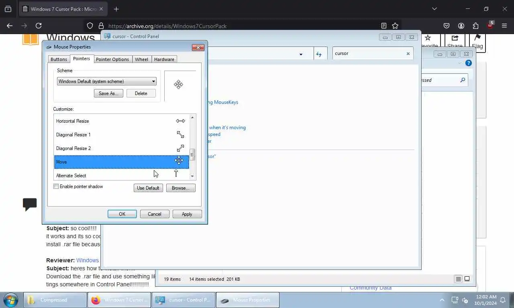Viewport: 514px width, 308px height.
Task: Open a new Firefox tab
Action: pyautogui.click(x=116, y=9)
